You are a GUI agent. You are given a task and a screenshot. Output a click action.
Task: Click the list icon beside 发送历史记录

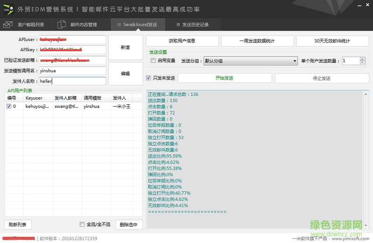(x=177, y=25)
